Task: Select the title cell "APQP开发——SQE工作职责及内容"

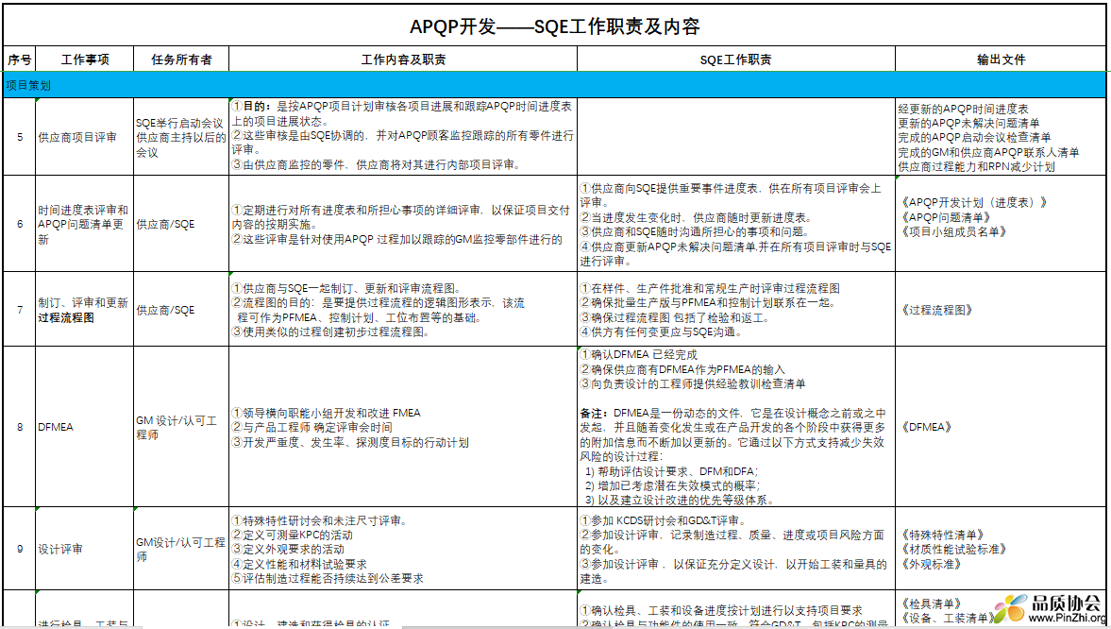Action: pos(554,26)
